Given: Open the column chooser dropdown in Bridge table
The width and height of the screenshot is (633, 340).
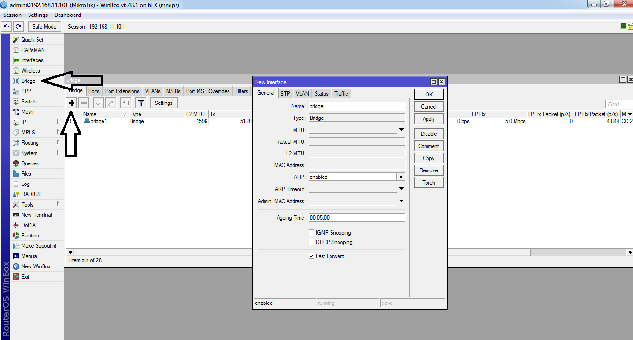Looking at the screenshot, I should coord(629,114).
